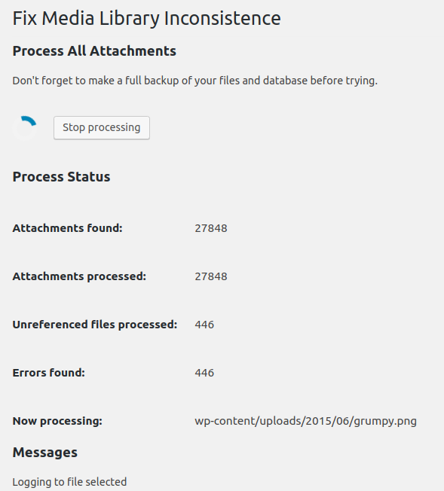Click the word database in the warning
444x491 pixels.
pos(286,81)
